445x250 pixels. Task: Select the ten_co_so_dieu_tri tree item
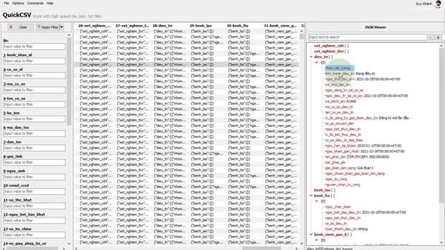pyautogui.click(x=339, y=112)
